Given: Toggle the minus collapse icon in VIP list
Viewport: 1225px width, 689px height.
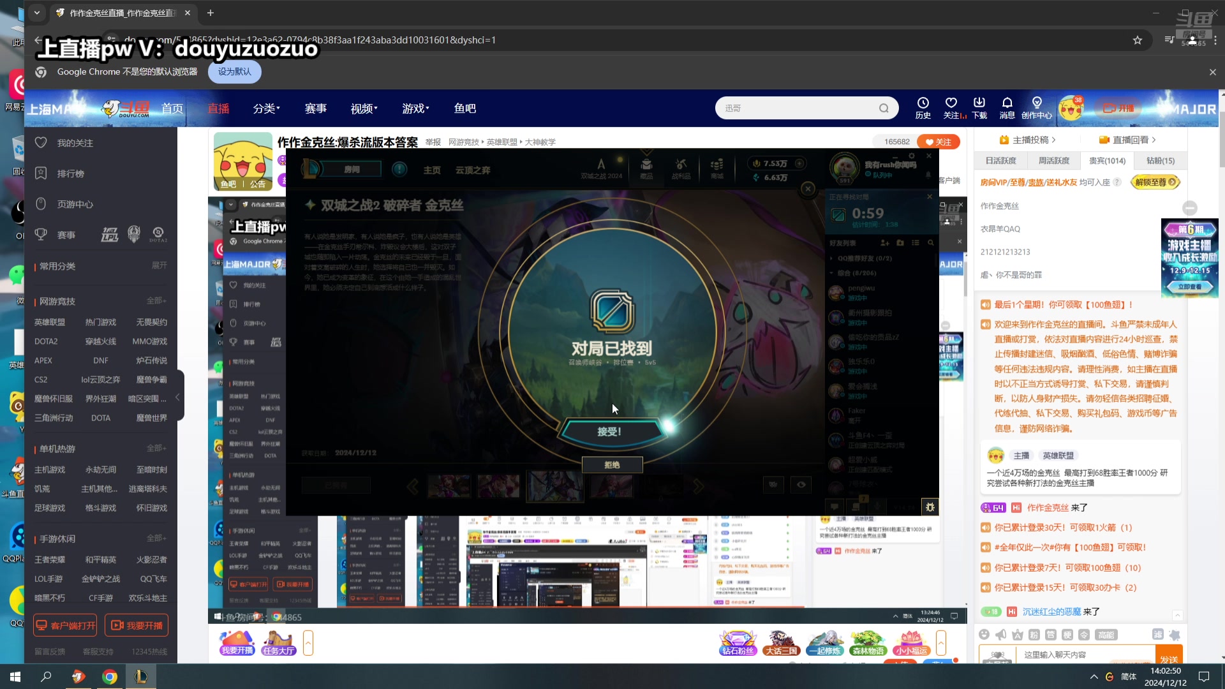Looking at the screenshot, I should point(1190,208).
